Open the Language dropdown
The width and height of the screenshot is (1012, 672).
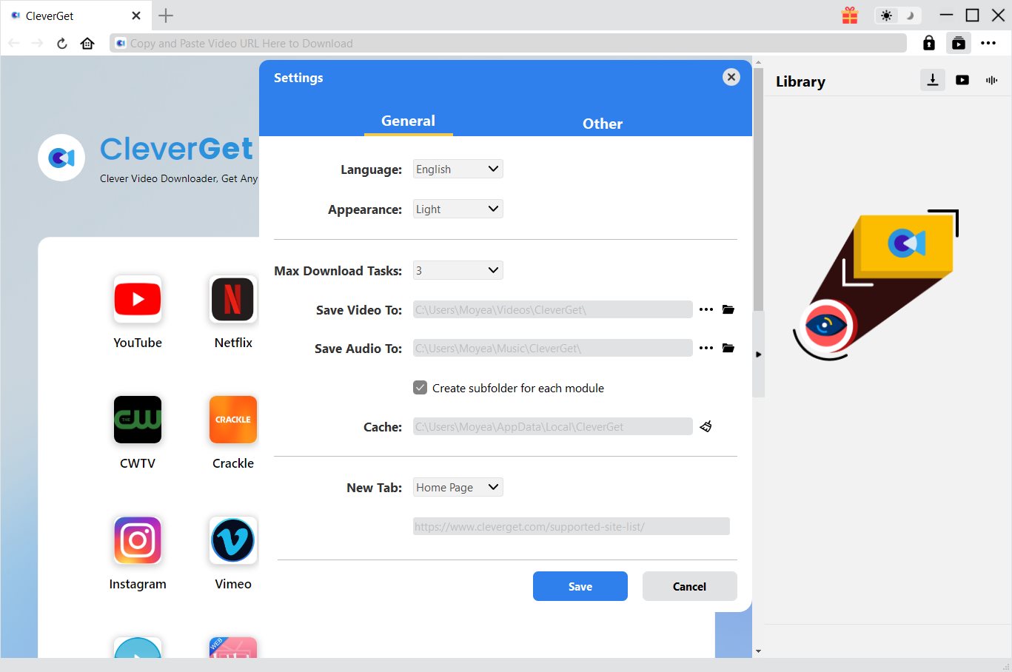coord(457,169)
